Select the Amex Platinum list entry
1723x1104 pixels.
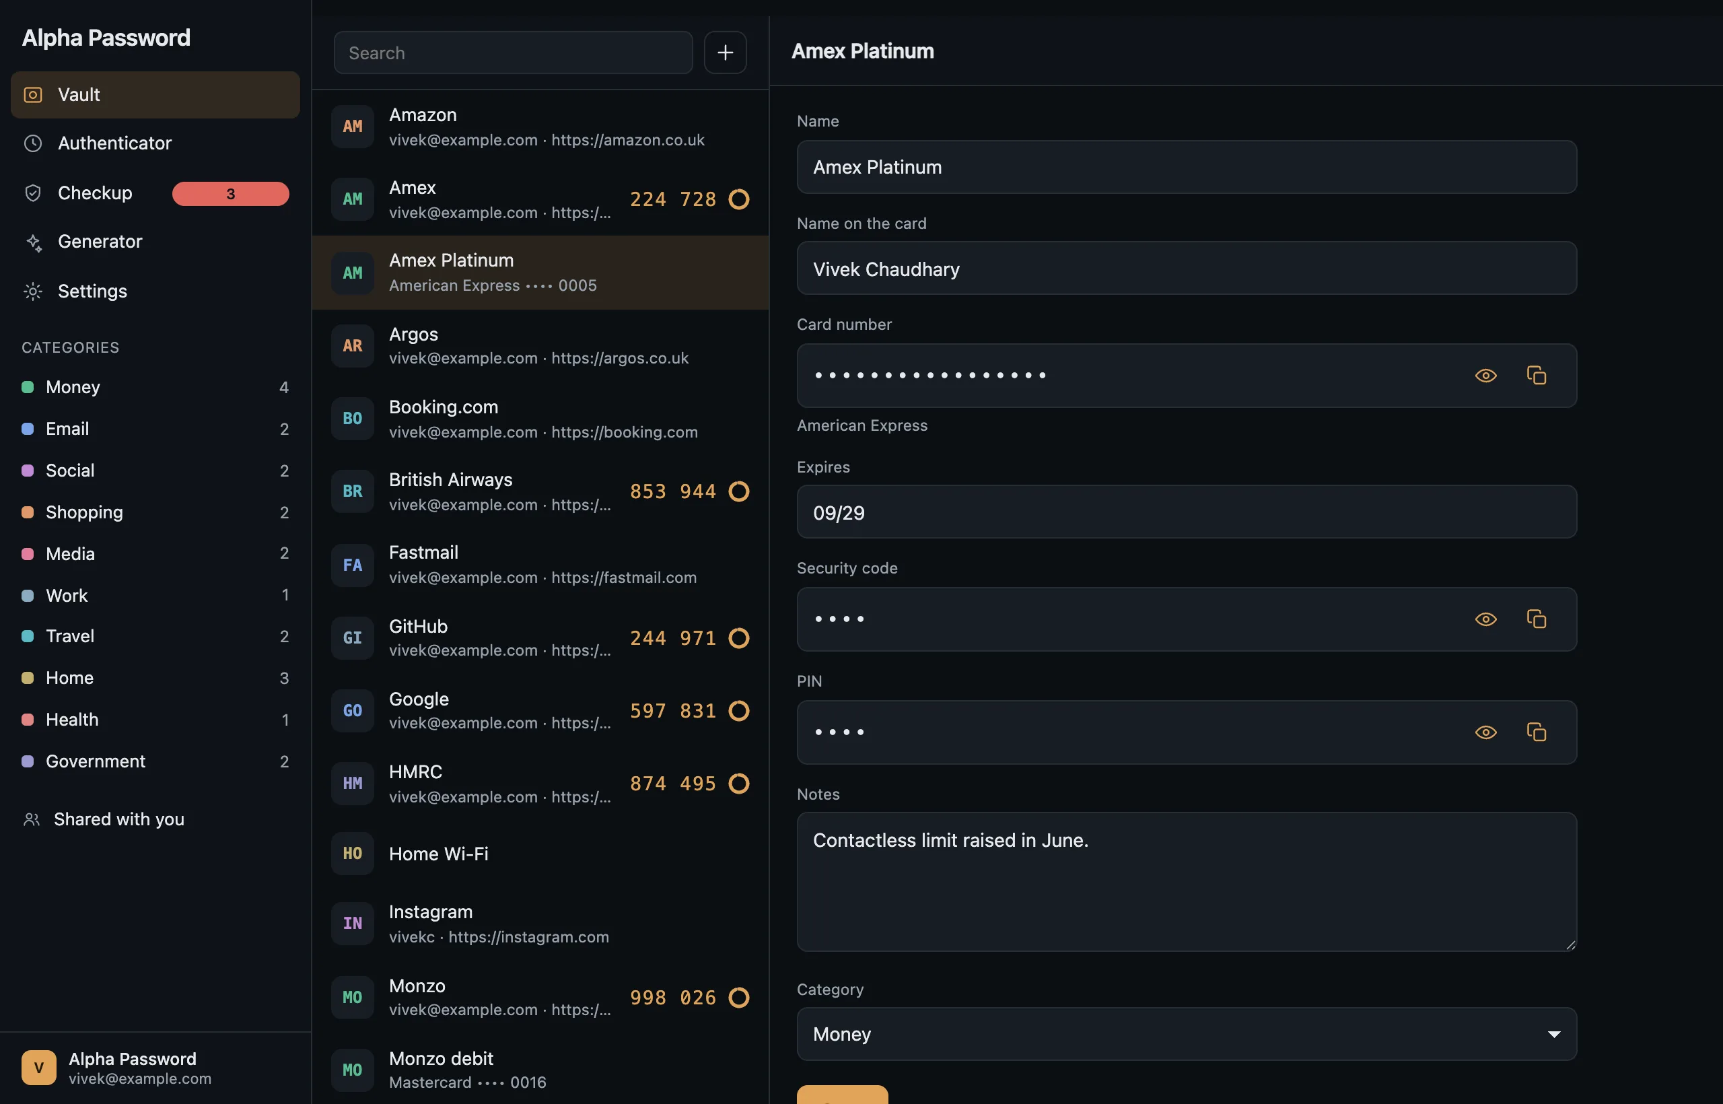(x=540, y=273)
